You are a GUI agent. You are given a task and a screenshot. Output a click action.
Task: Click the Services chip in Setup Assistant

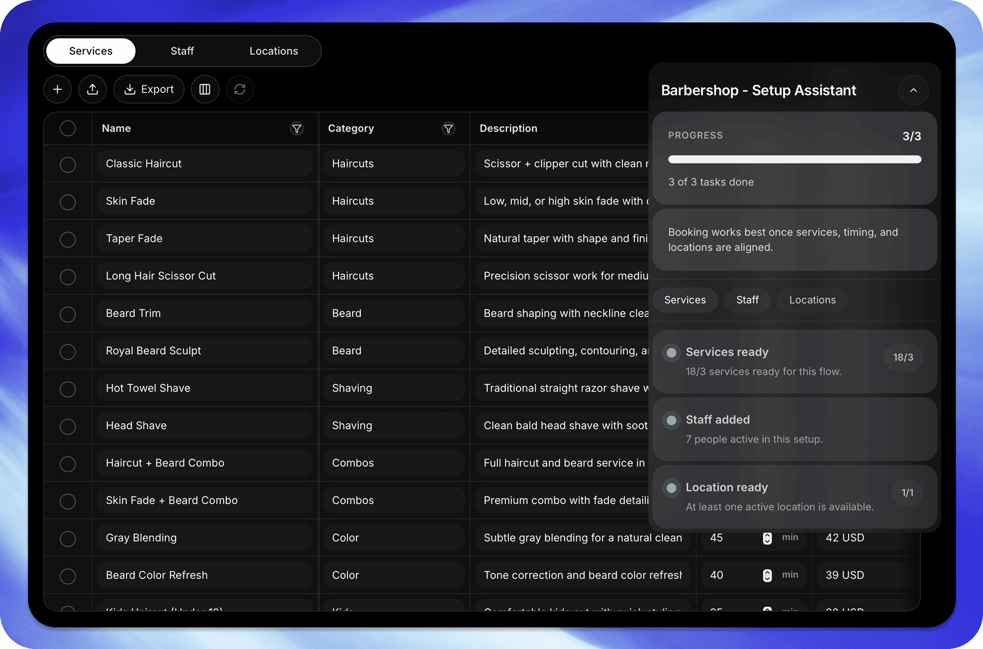(685, 300)
